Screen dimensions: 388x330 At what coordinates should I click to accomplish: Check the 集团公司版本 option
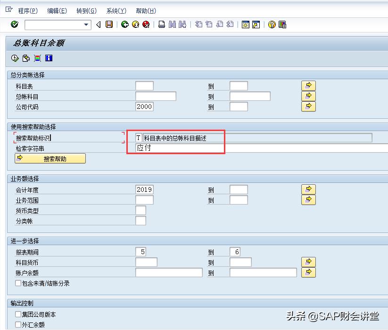pos(17,314)
